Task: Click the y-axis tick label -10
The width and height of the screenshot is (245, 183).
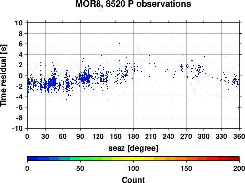Action: 17,128
